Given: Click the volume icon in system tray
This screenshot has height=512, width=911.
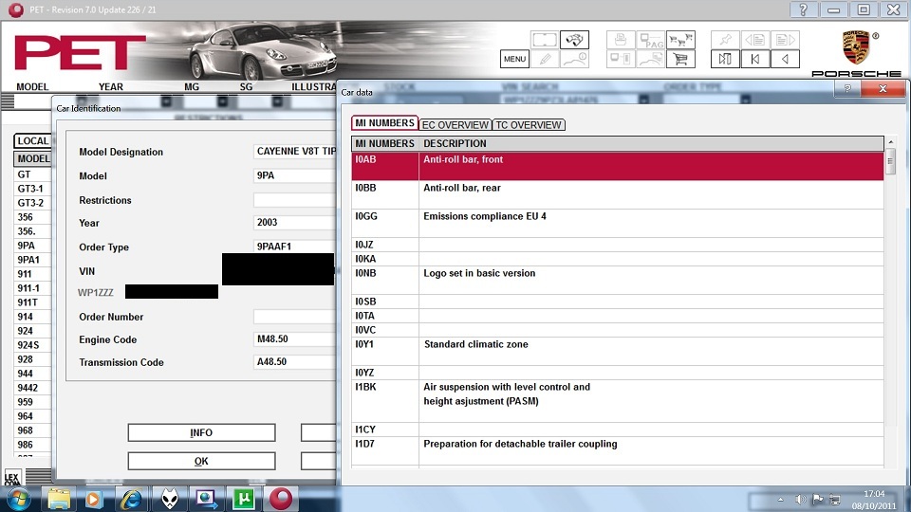Looking at the screenshot, I should point(800,500).
